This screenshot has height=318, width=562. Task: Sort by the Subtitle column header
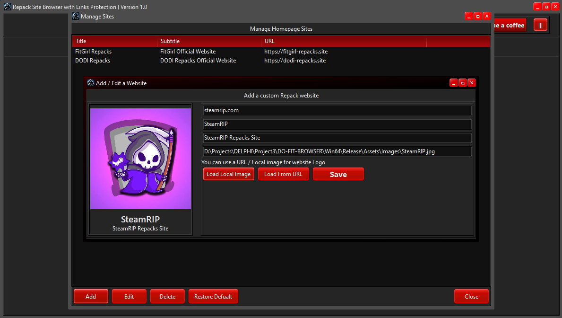(x=209, y=41)
